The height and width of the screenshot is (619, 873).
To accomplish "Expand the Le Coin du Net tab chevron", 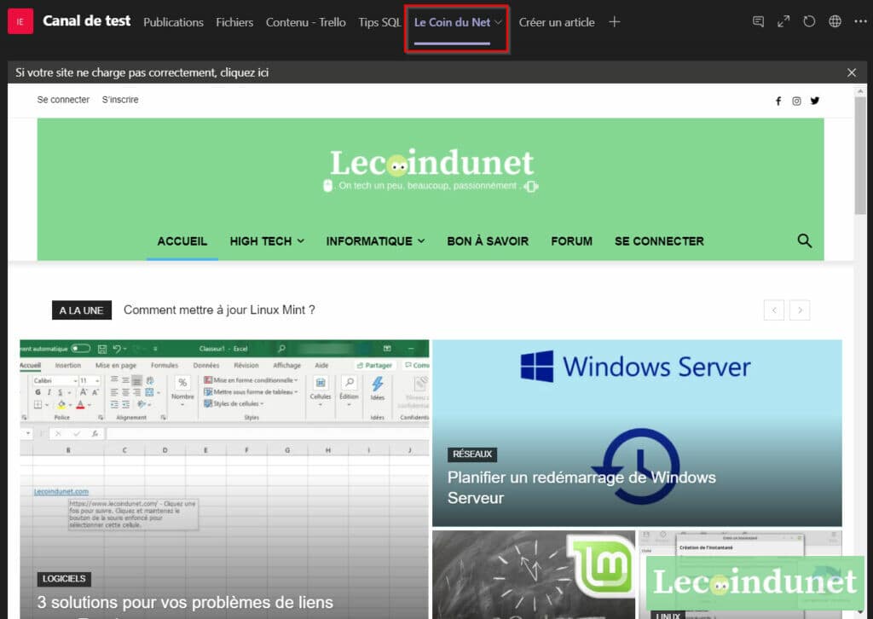I will pos(498,22).
